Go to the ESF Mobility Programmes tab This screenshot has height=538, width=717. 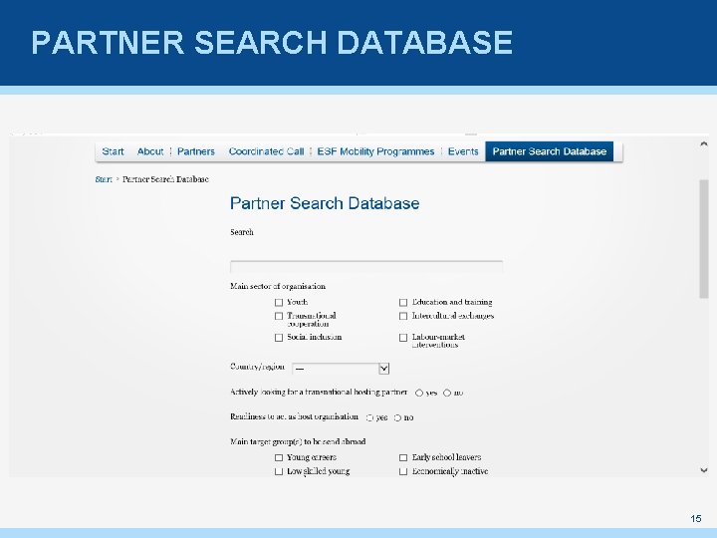375,151
